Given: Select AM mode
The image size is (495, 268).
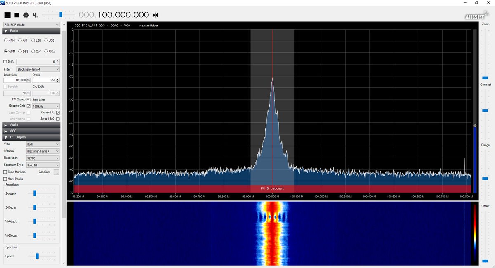Looking at the screenshot, I should 19,40.
